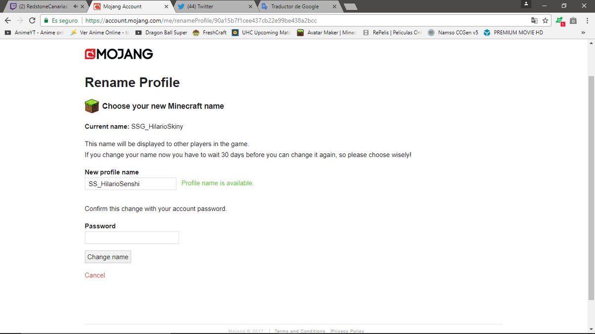Click the 'Profile name is available.' text
The width and height of the screenshot is (595, 334).
pos(218,183)
